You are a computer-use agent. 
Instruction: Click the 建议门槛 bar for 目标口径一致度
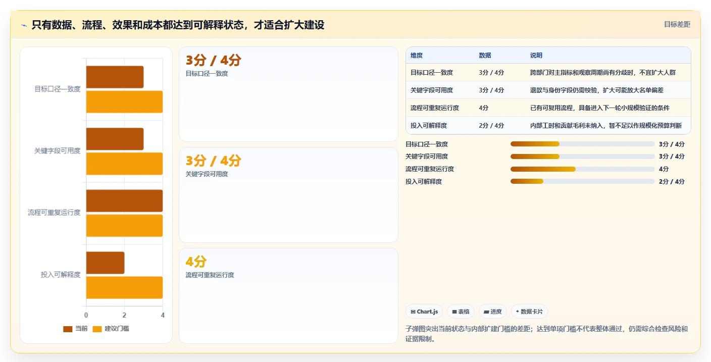pos(124,101)
